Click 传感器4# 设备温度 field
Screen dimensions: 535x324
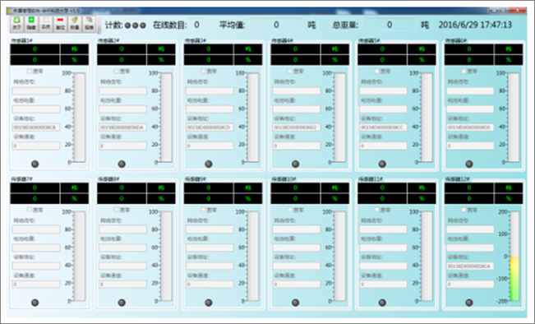[x=297, y=146]
